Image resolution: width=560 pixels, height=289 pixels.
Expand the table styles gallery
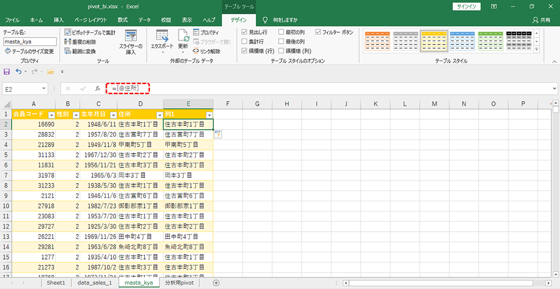click(x=536, y=50)
